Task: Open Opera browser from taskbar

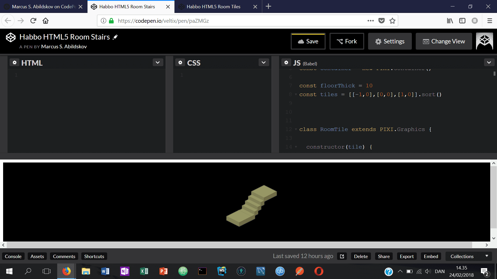Action: coord(319,271)
